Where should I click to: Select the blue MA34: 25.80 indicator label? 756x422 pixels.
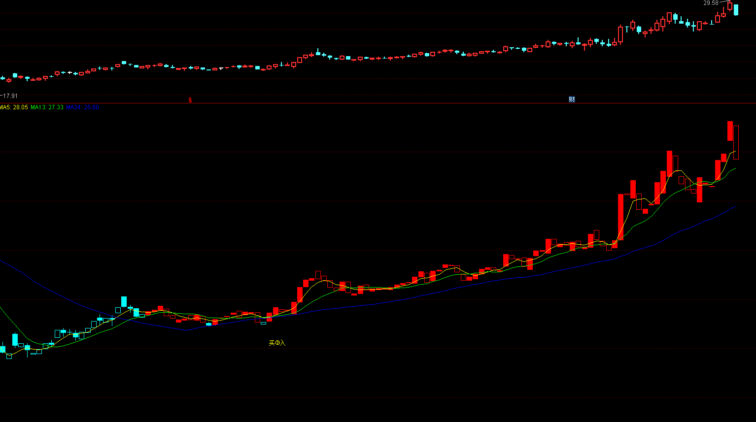click(x=82, y=107)
